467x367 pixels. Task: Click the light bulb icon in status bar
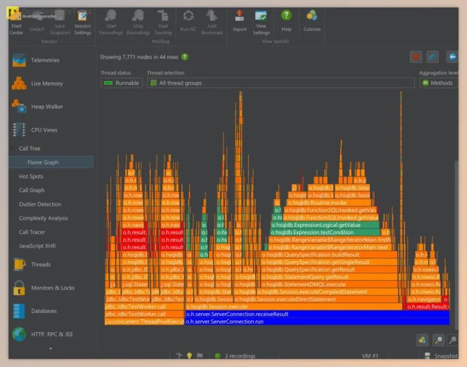point(189,356)
